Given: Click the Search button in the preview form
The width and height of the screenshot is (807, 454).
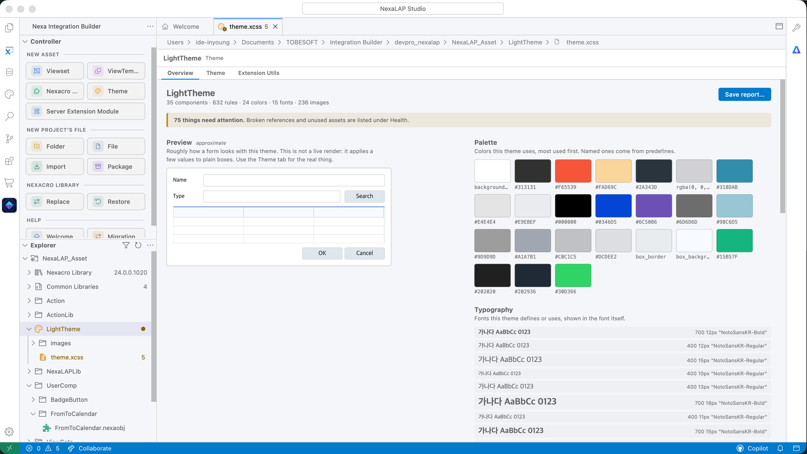Looking at the screenshot, I should pos(365,196).
